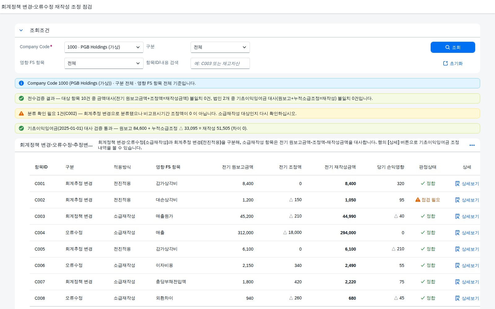Open 상세보기 for row C006
Viewport: 495px width, 309px height.
(x=467, y=265)
